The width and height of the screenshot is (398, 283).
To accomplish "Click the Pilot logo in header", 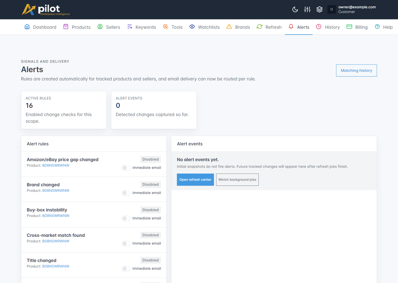I will 46,9.
